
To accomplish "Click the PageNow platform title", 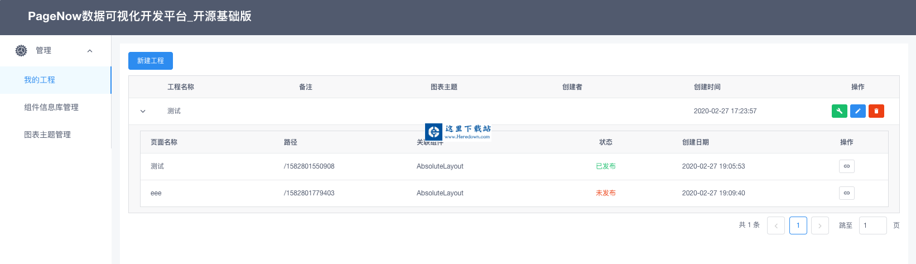I will coord(139,16).
